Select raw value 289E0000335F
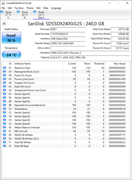The width and height of the screenshot is (132, 180). (117, 75)
